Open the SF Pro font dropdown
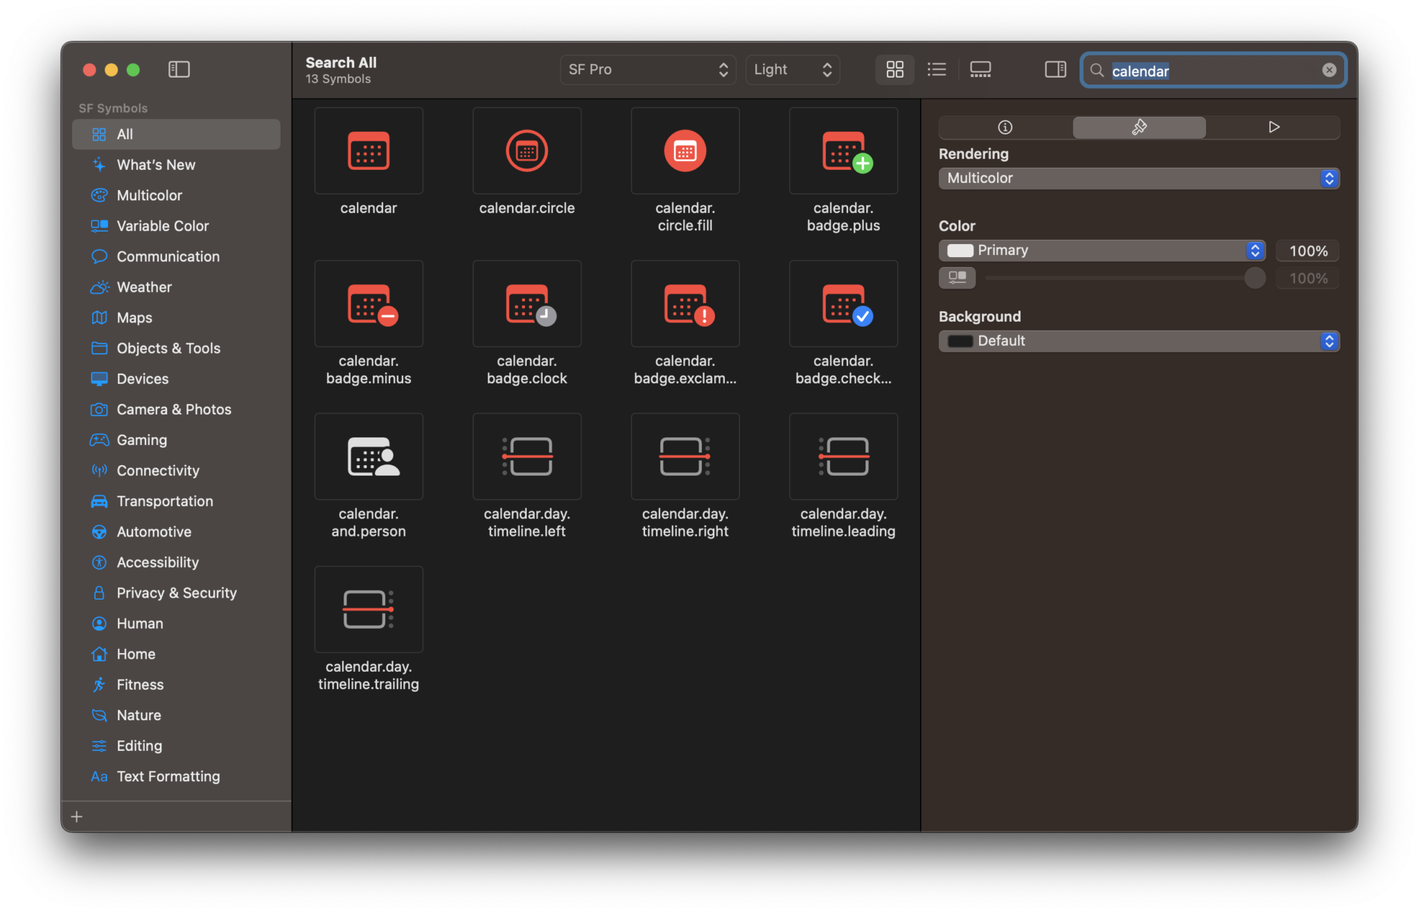Viewport: 1419px width, 913px height. pos(646,69)
